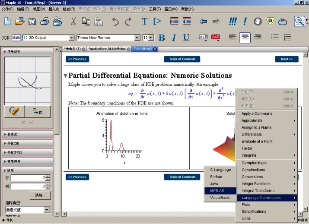Expand the 常用符号 palette
Image resolution: width=309 pixels, height=224 pixels.
pos(27,161)
